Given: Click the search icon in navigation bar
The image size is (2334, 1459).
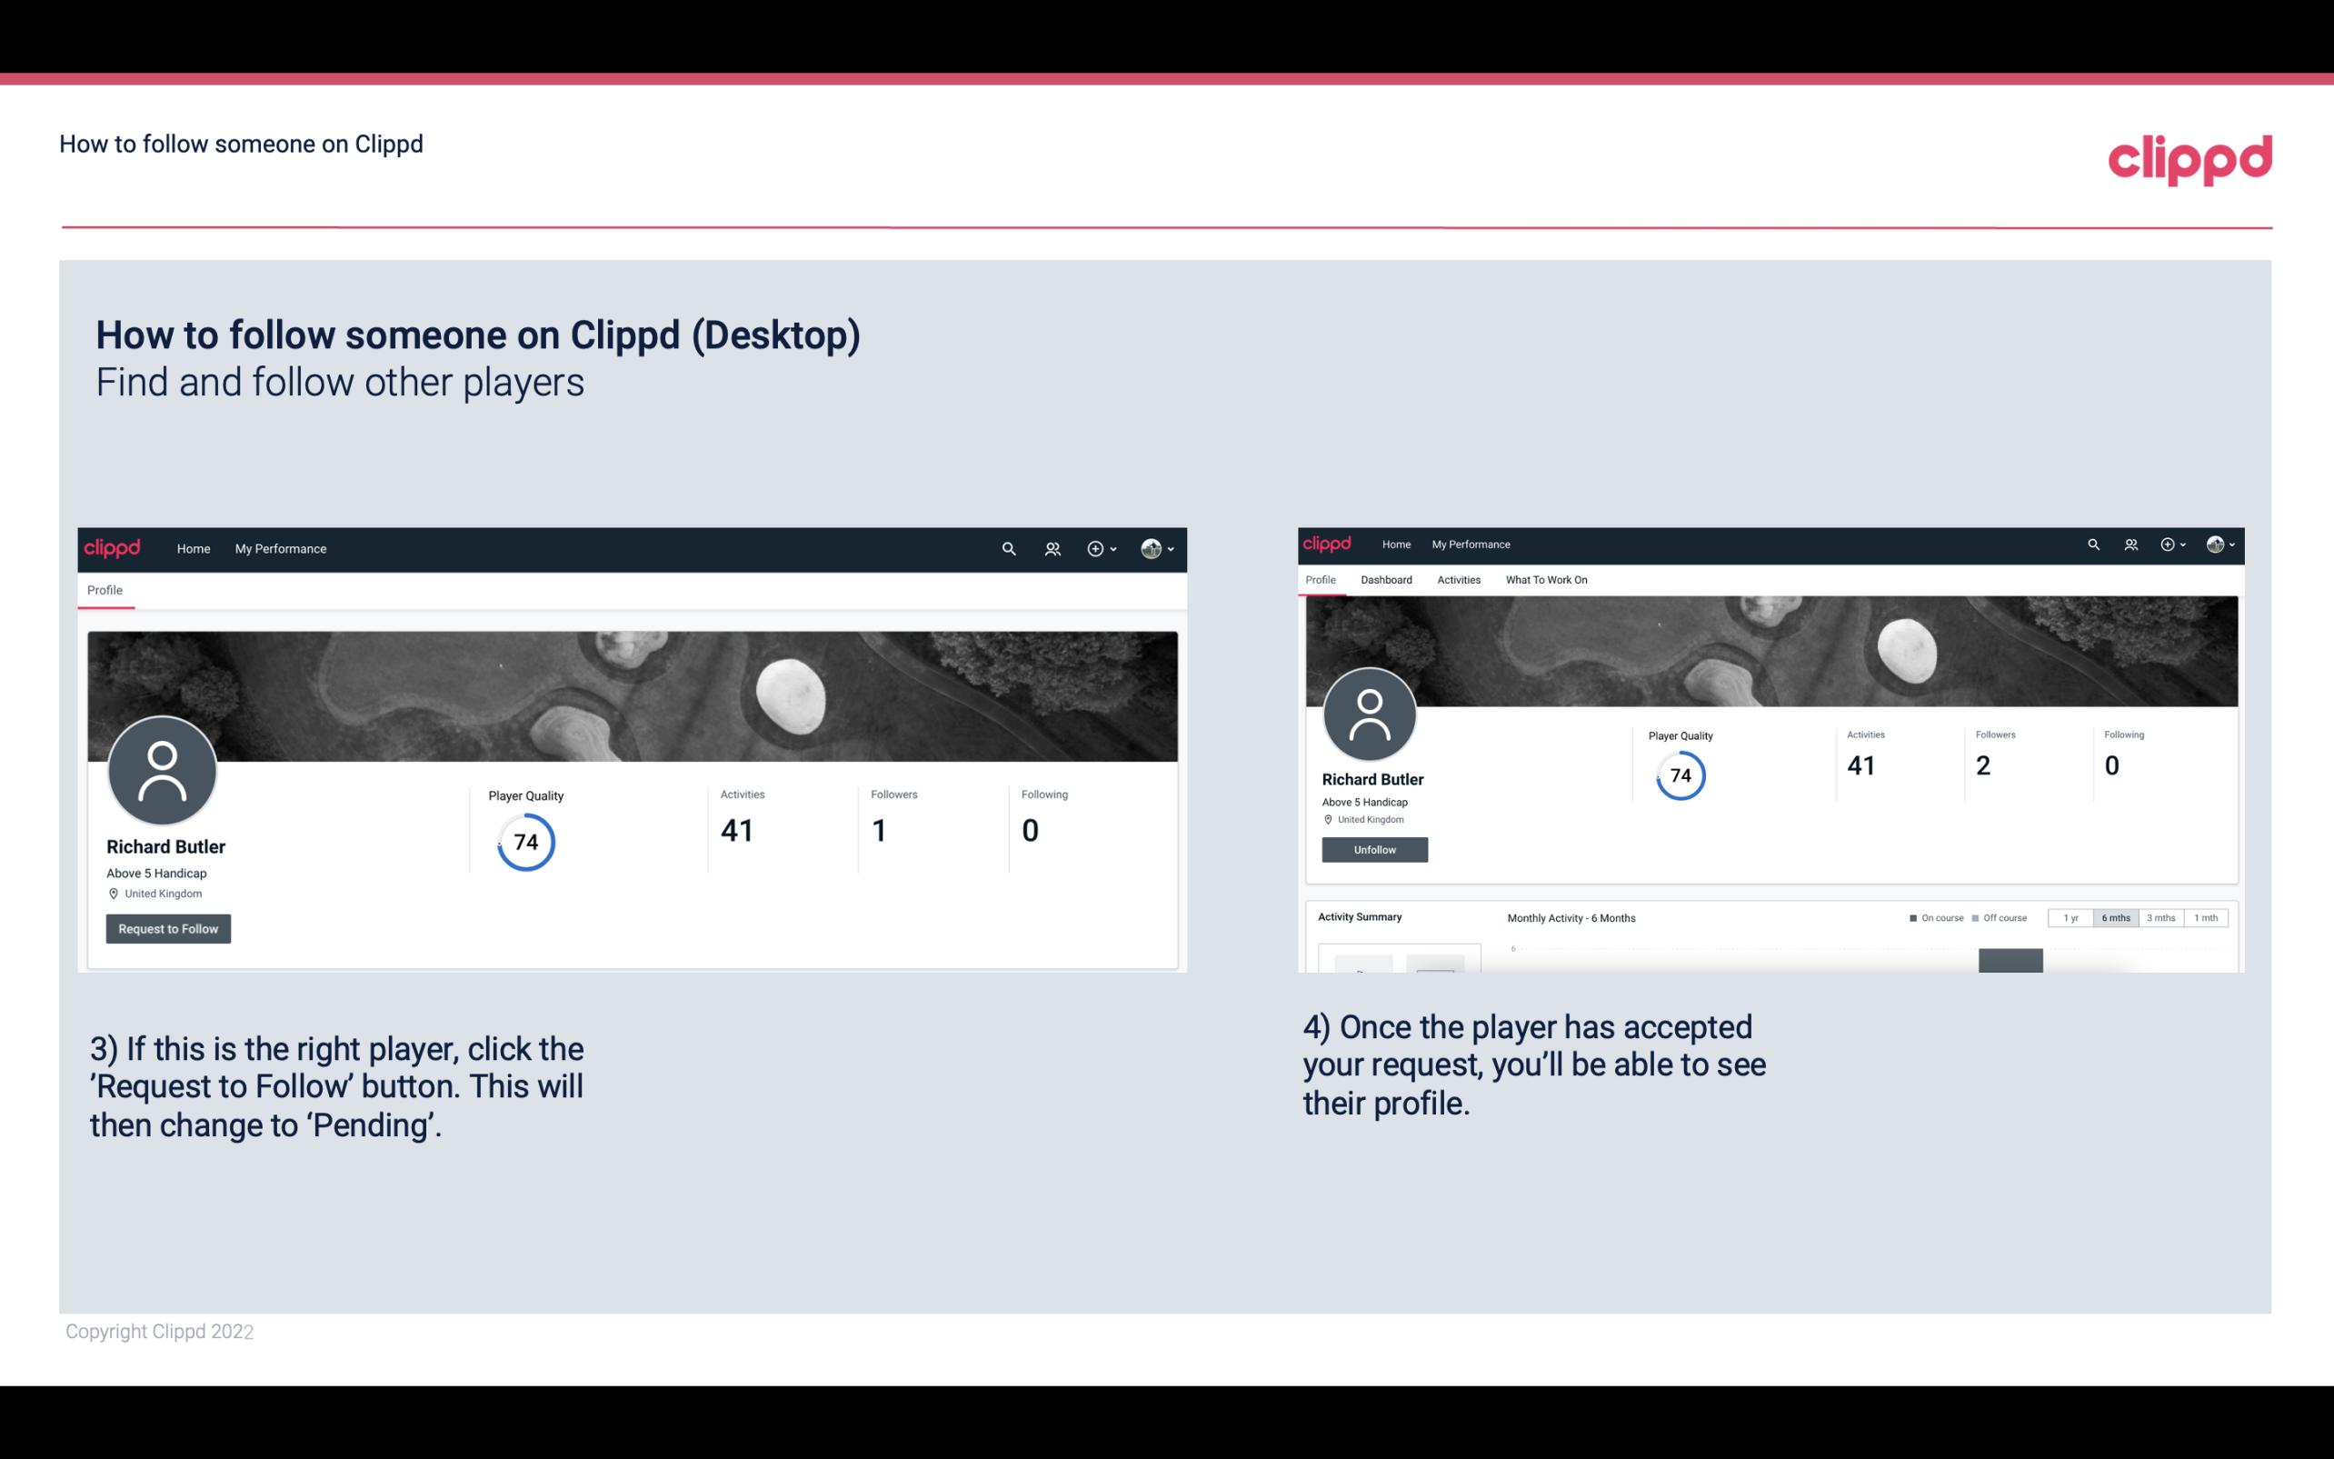Looking at the screenshot, I should coord(1006,546).
